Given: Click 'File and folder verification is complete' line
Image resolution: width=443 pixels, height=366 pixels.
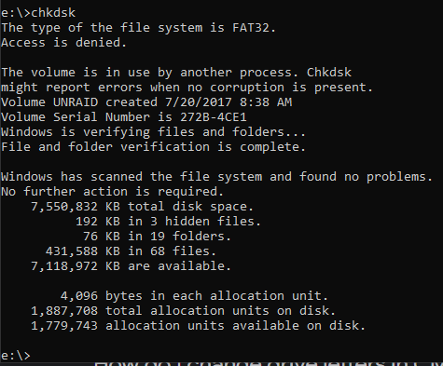Looking at the screenshot, I should (x=153, y=147).
